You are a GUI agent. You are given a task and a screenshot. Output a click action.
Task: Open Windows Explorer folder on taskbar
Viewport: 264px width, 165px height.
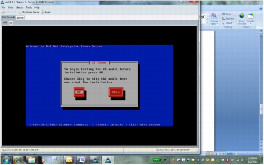(x=32, y=160)
